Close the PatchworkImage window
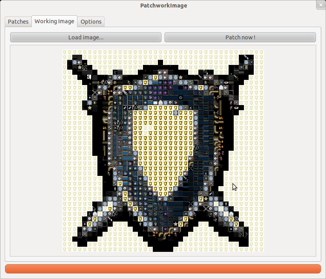The width and height of the screenshot is (326, 279). (321, 5)
